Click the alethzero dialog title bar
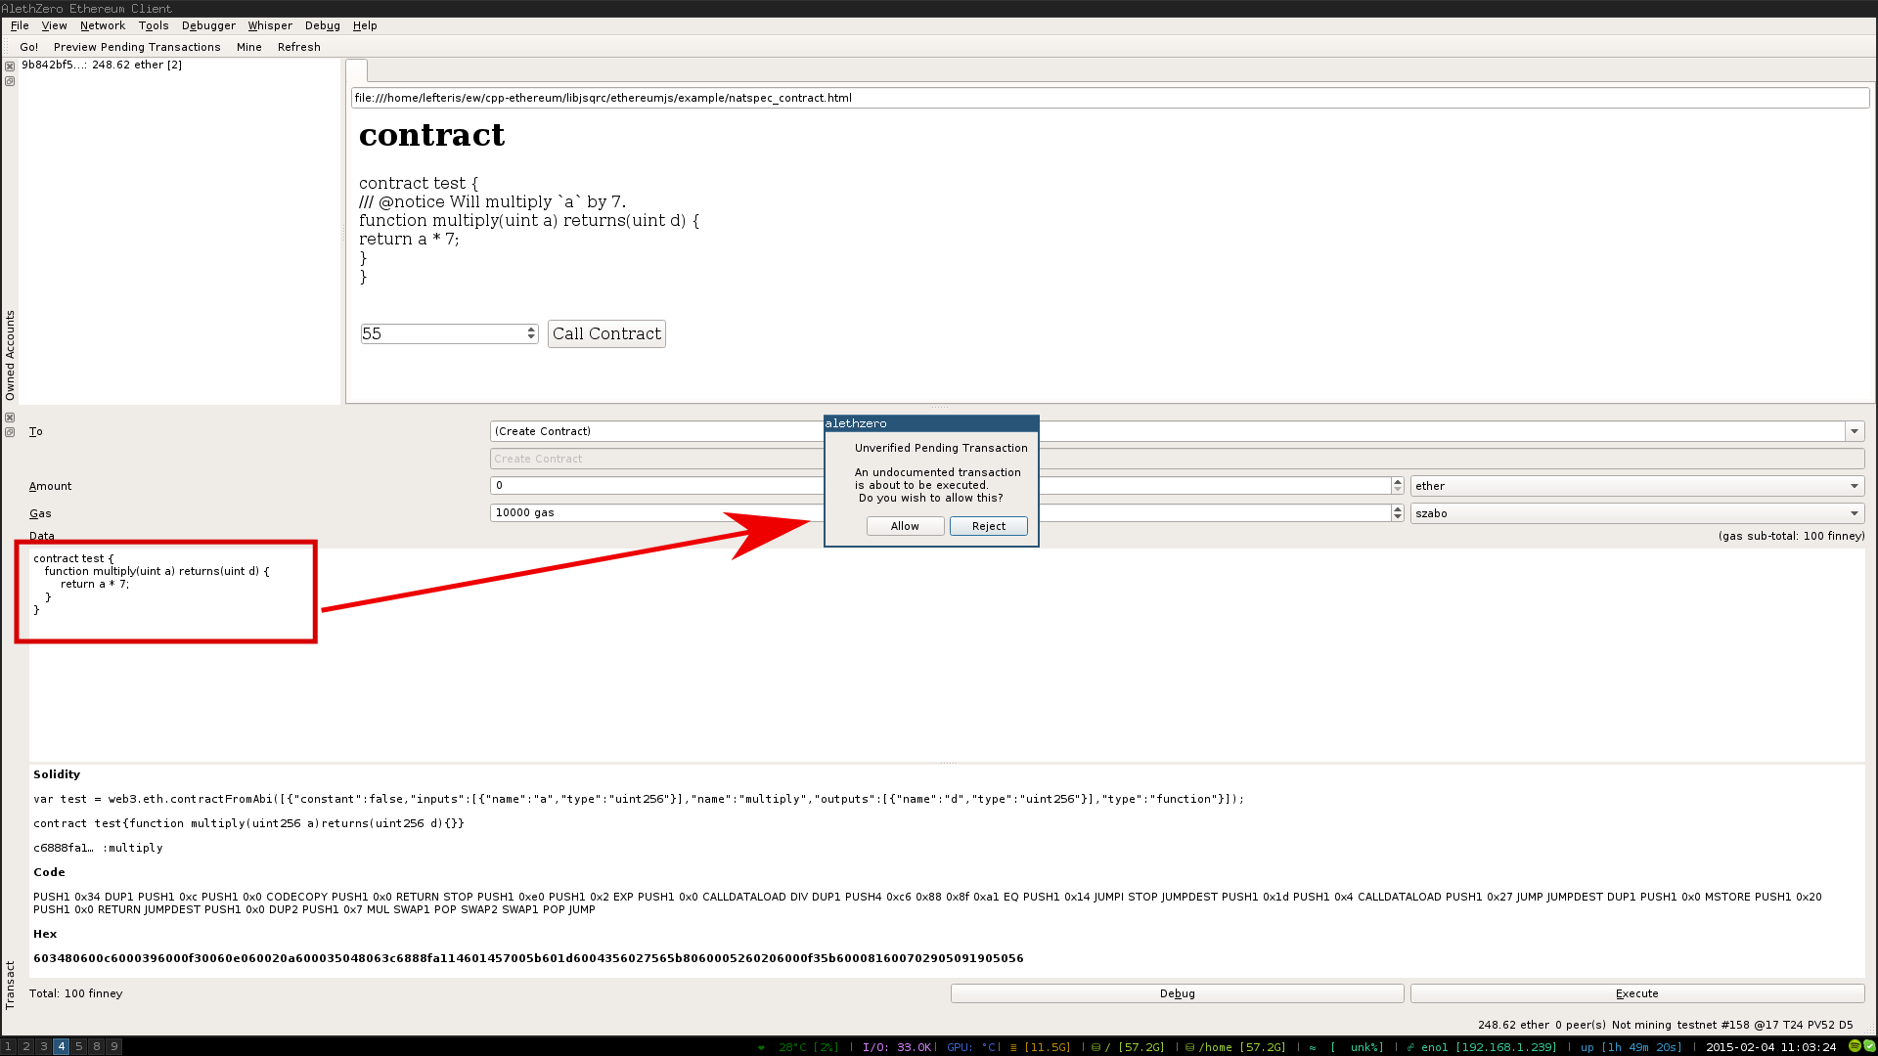 pos(931,423)
